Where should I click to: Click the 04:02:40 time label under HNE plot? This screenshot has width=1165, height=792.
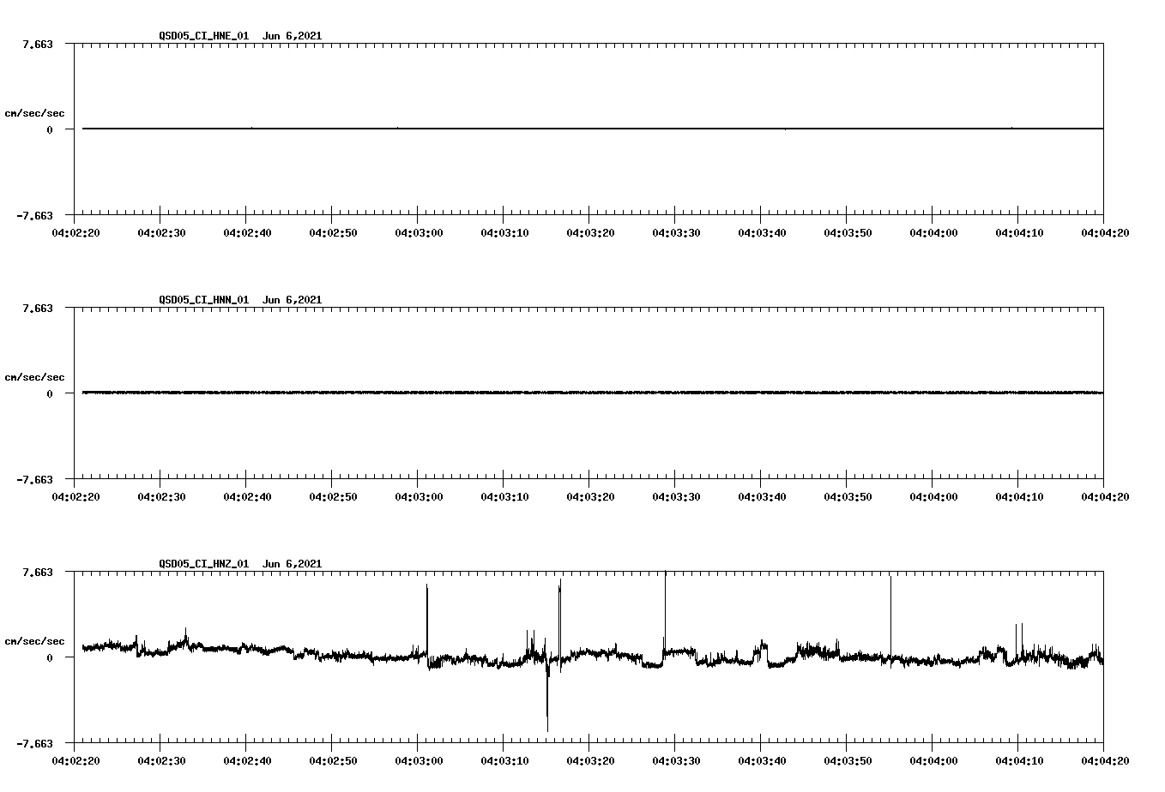247,232
